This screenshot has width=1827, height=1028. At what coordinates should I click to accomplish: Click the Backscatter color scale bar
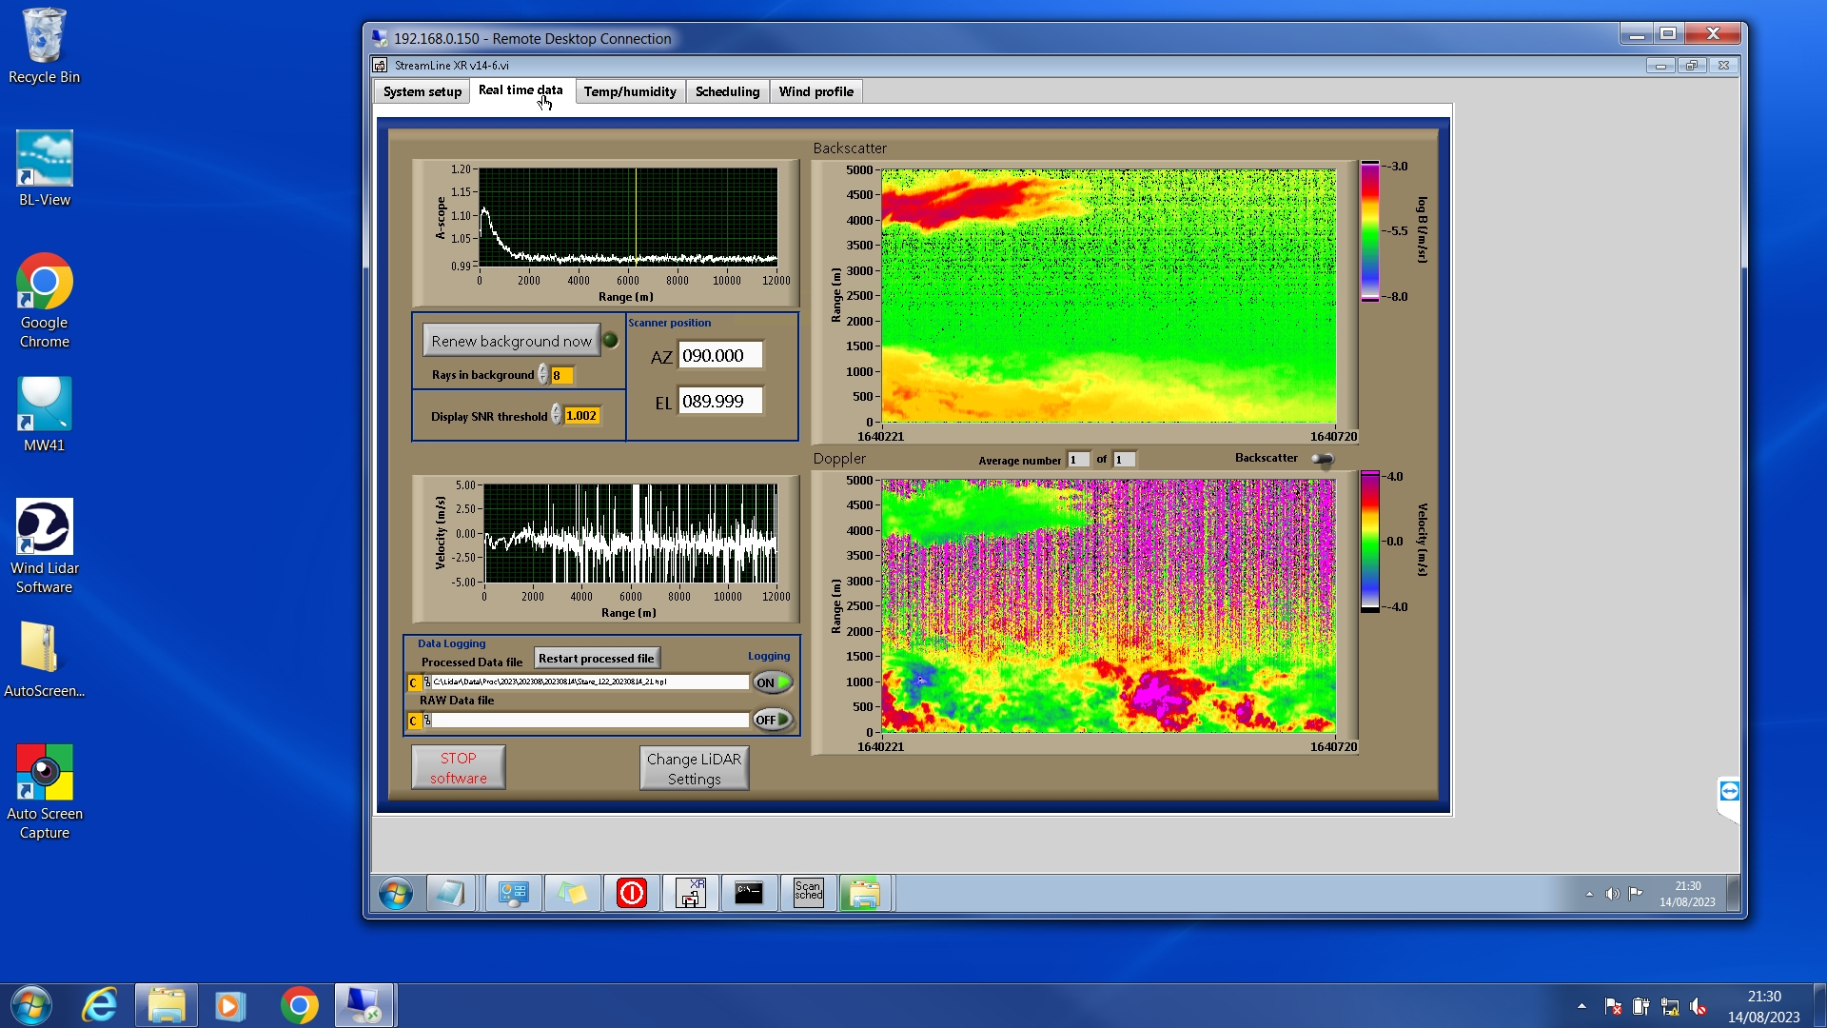[1369, 231]
